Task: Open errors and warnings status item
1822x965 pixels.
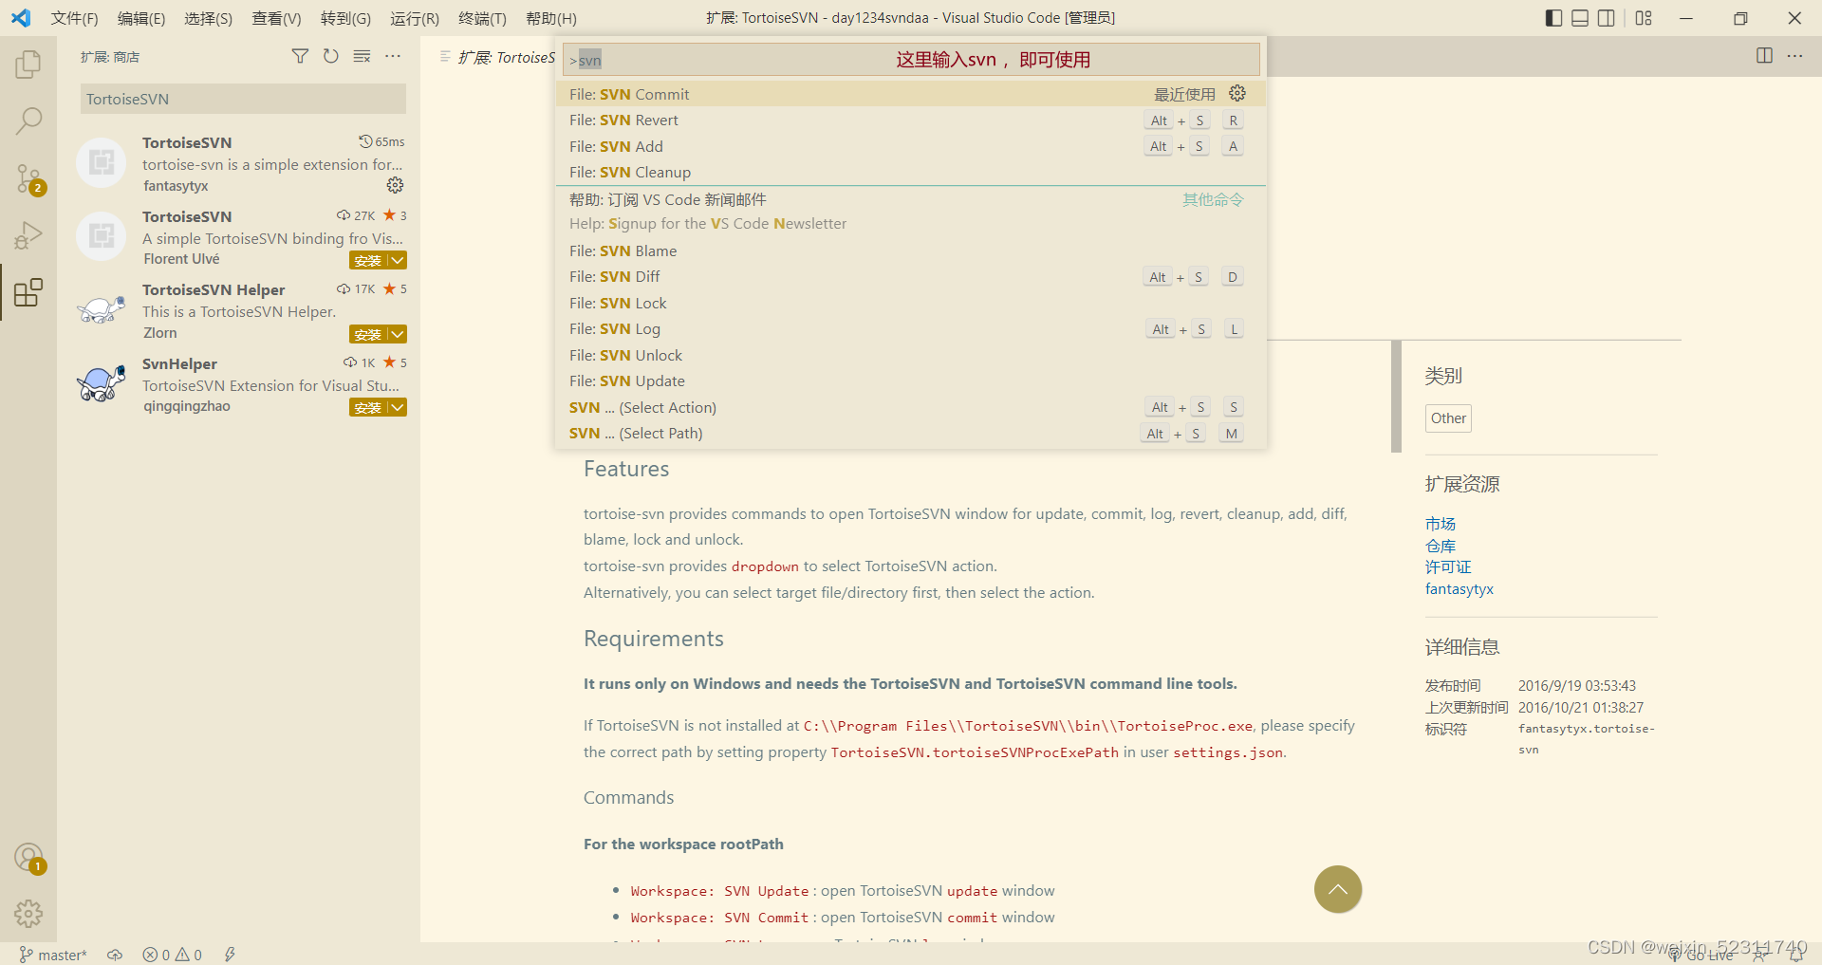Action: coord(173,955)
